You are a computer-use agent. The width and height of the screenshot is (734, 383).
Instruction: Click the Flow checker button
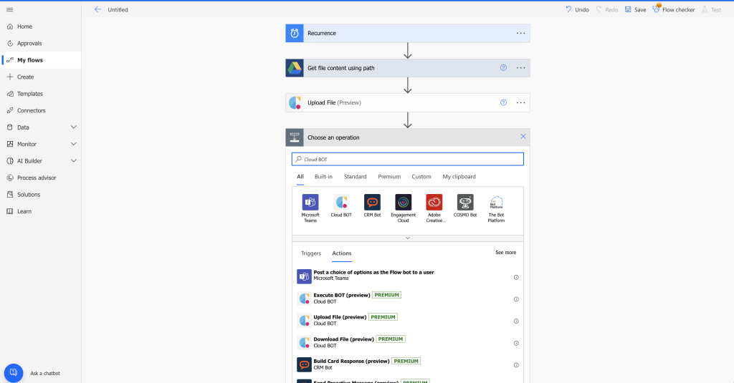click(674, 9)
